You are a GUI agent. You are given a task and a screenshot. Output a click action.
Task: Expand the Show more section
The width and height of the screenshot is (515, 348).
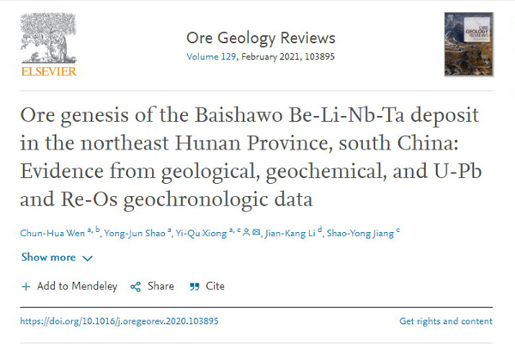pyautogui.click(x=48, y=257)
